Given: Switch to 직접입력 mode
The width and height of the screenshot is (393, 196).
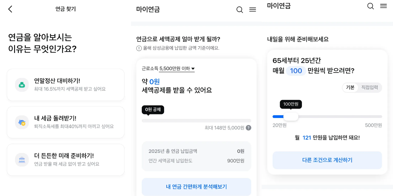Looking at the screenshot, I should tap(369, 88).
